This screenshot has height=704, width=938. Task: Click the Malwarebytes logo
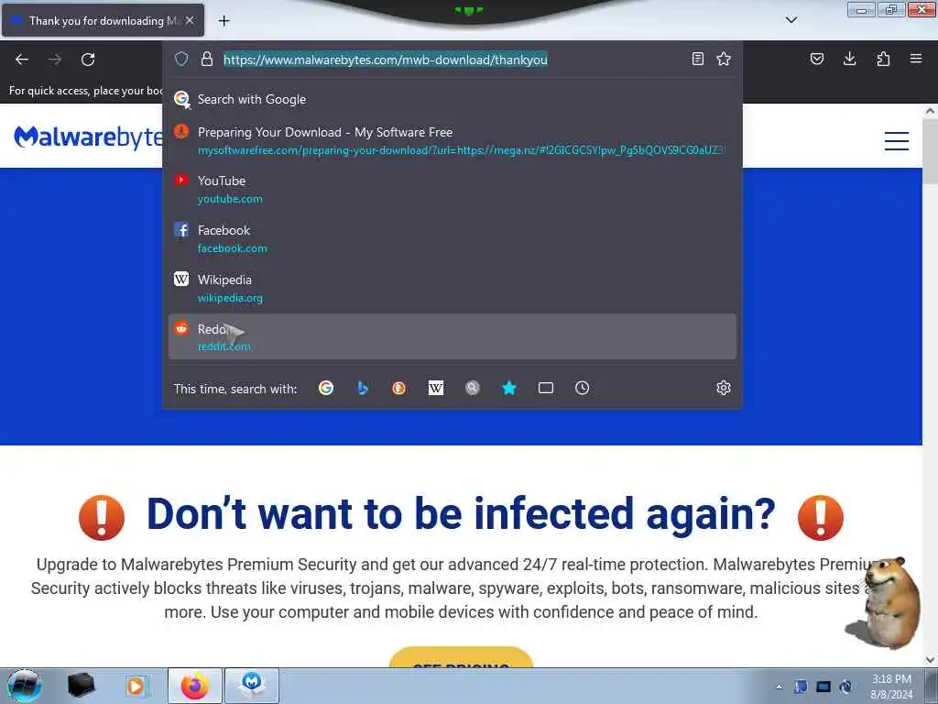click(88, 137)
